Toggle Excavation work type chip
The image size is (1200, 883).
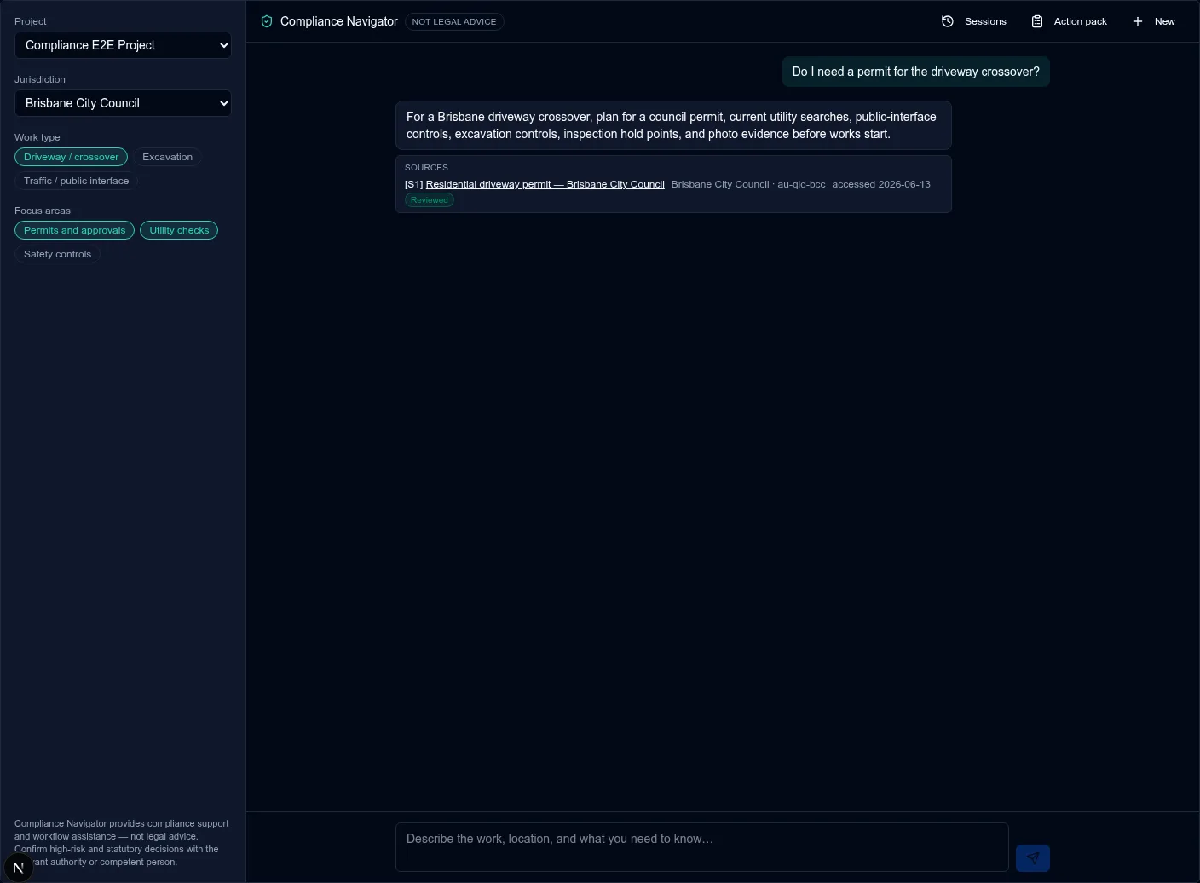(167, 157)
